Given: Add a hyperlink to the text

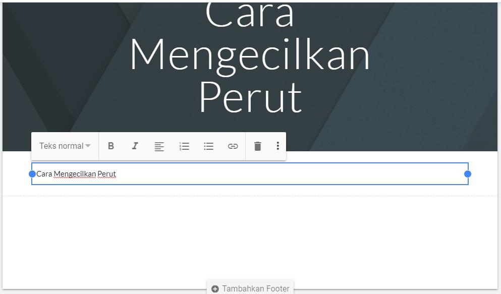Looking at the screenshot, I should click(x=233, y=146).
